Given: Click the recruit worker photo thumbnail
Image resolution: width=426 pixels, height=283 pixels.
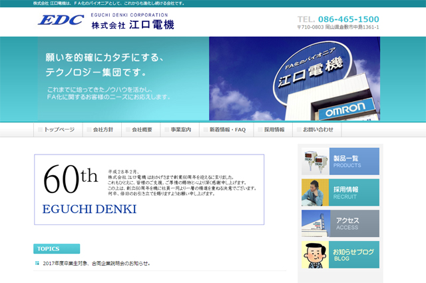Looking at the screenshot, I should tap(315, 192).
